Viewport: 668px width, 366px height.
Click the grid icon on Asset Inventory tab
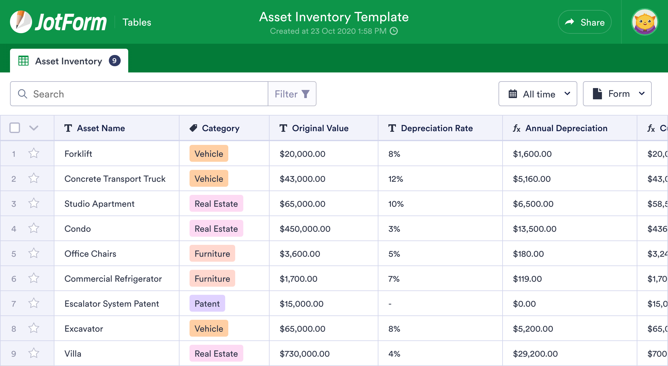click(23, 61)
